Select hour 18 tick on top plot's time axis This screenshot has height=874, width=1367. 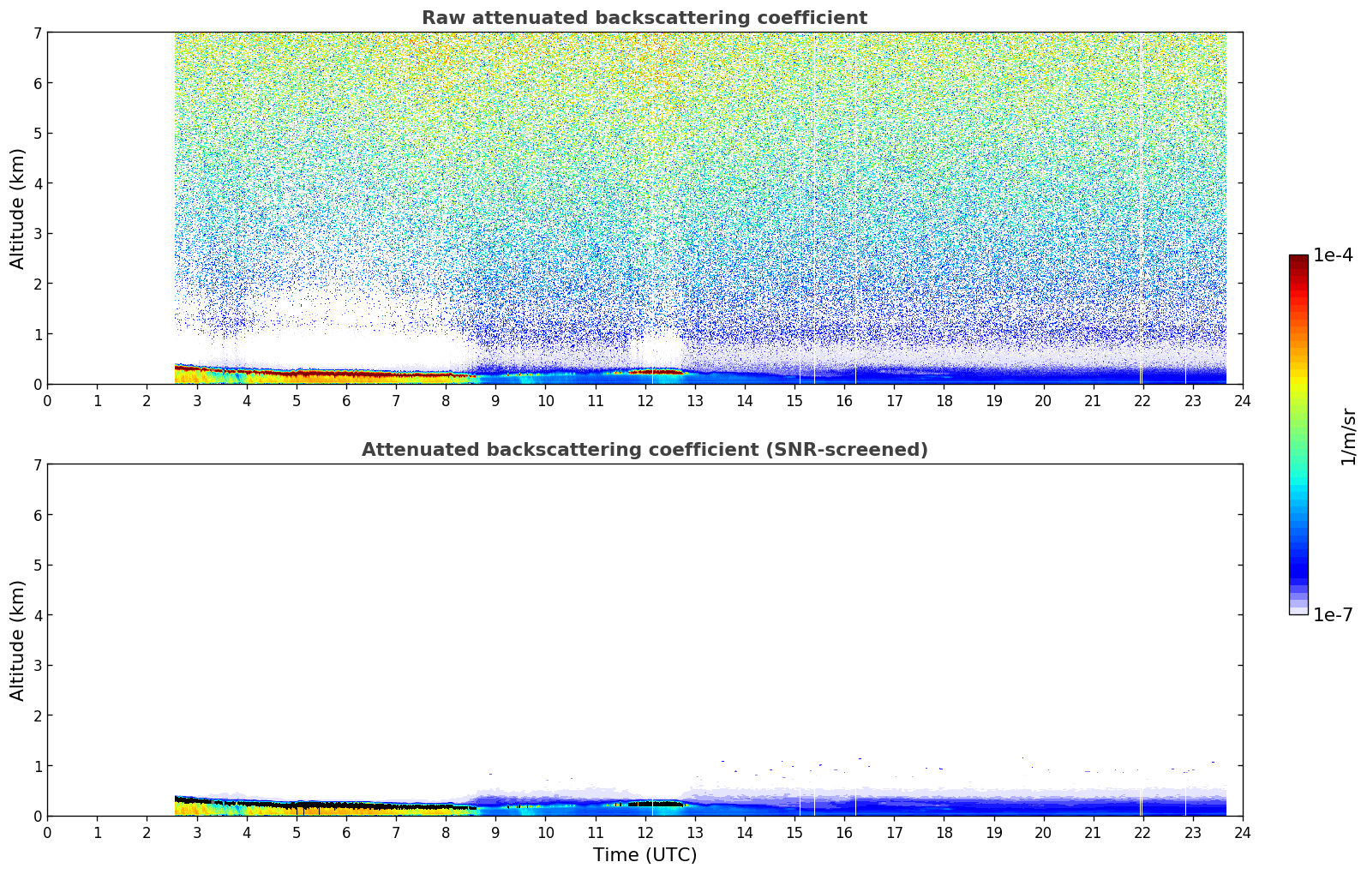tap(944, 400)
